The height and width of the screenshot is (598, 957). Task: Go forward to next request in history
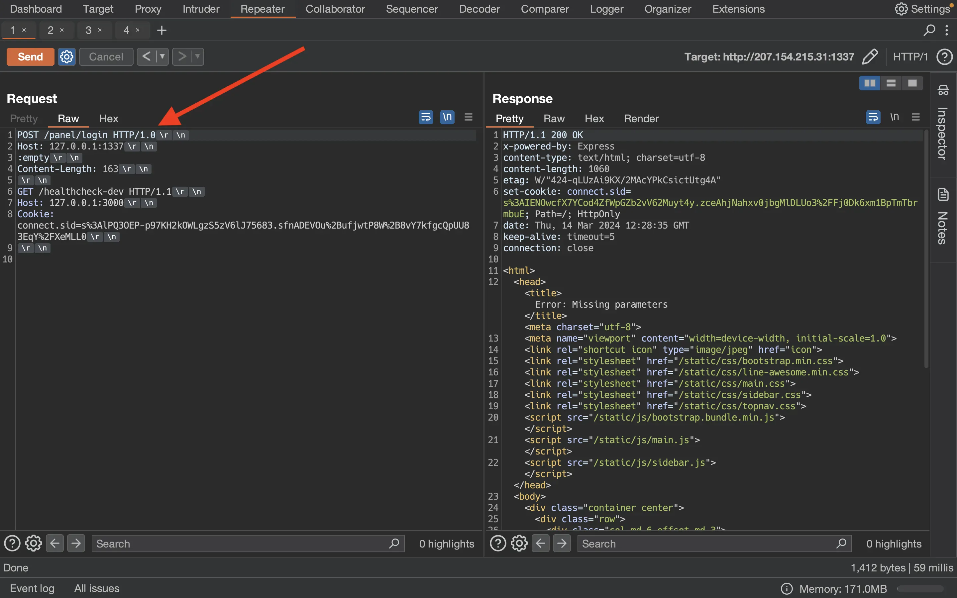(182, 56)
